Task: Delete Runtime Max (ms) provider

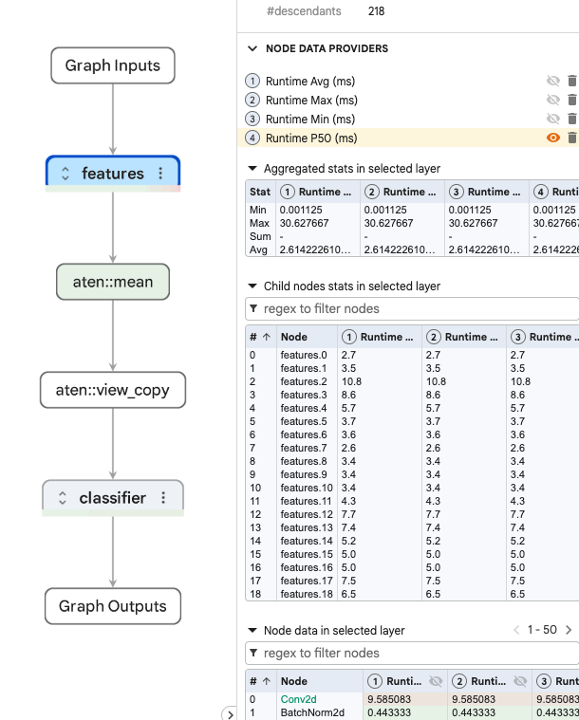Action: click(572, 101)
